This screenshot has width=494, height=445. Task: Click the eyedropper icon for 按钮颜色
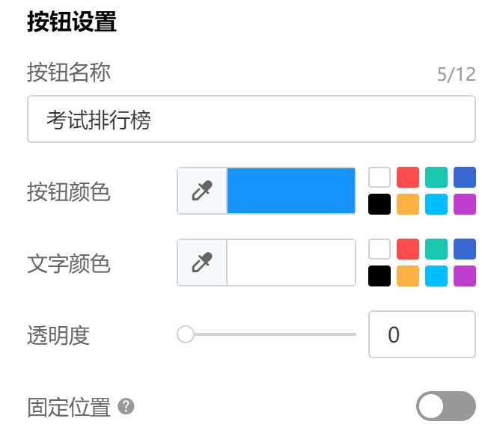[x=202, y=191]
